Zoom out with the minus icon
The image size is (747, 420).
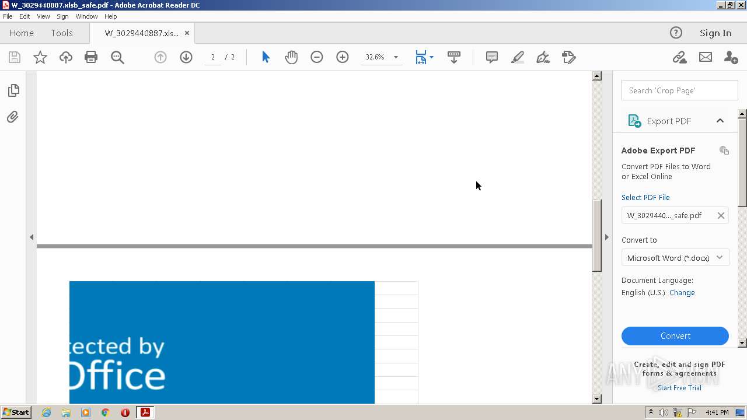(317, 57)
